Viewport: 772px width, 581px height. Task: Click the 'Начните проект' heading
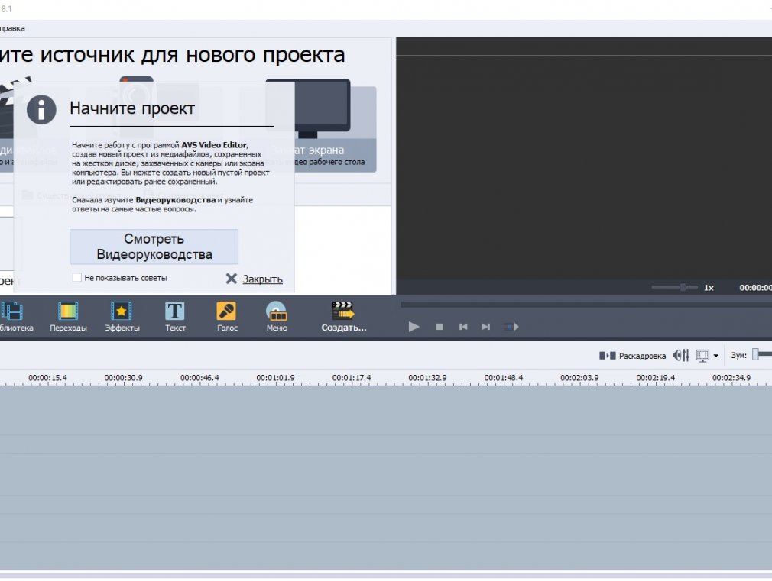click(132, 108)
